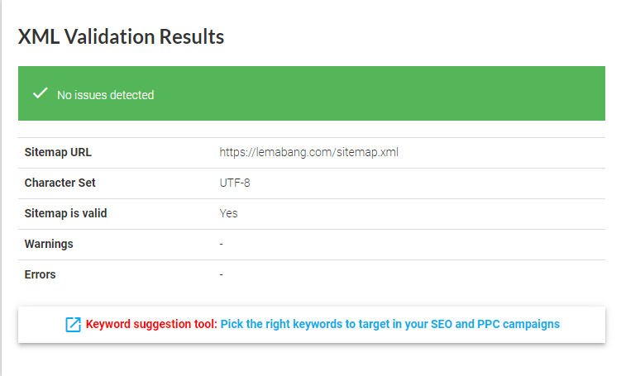This screenshot has height=376, width=621.
Task: Select the Sitemap URL row label
Action: tap(58, 152)
